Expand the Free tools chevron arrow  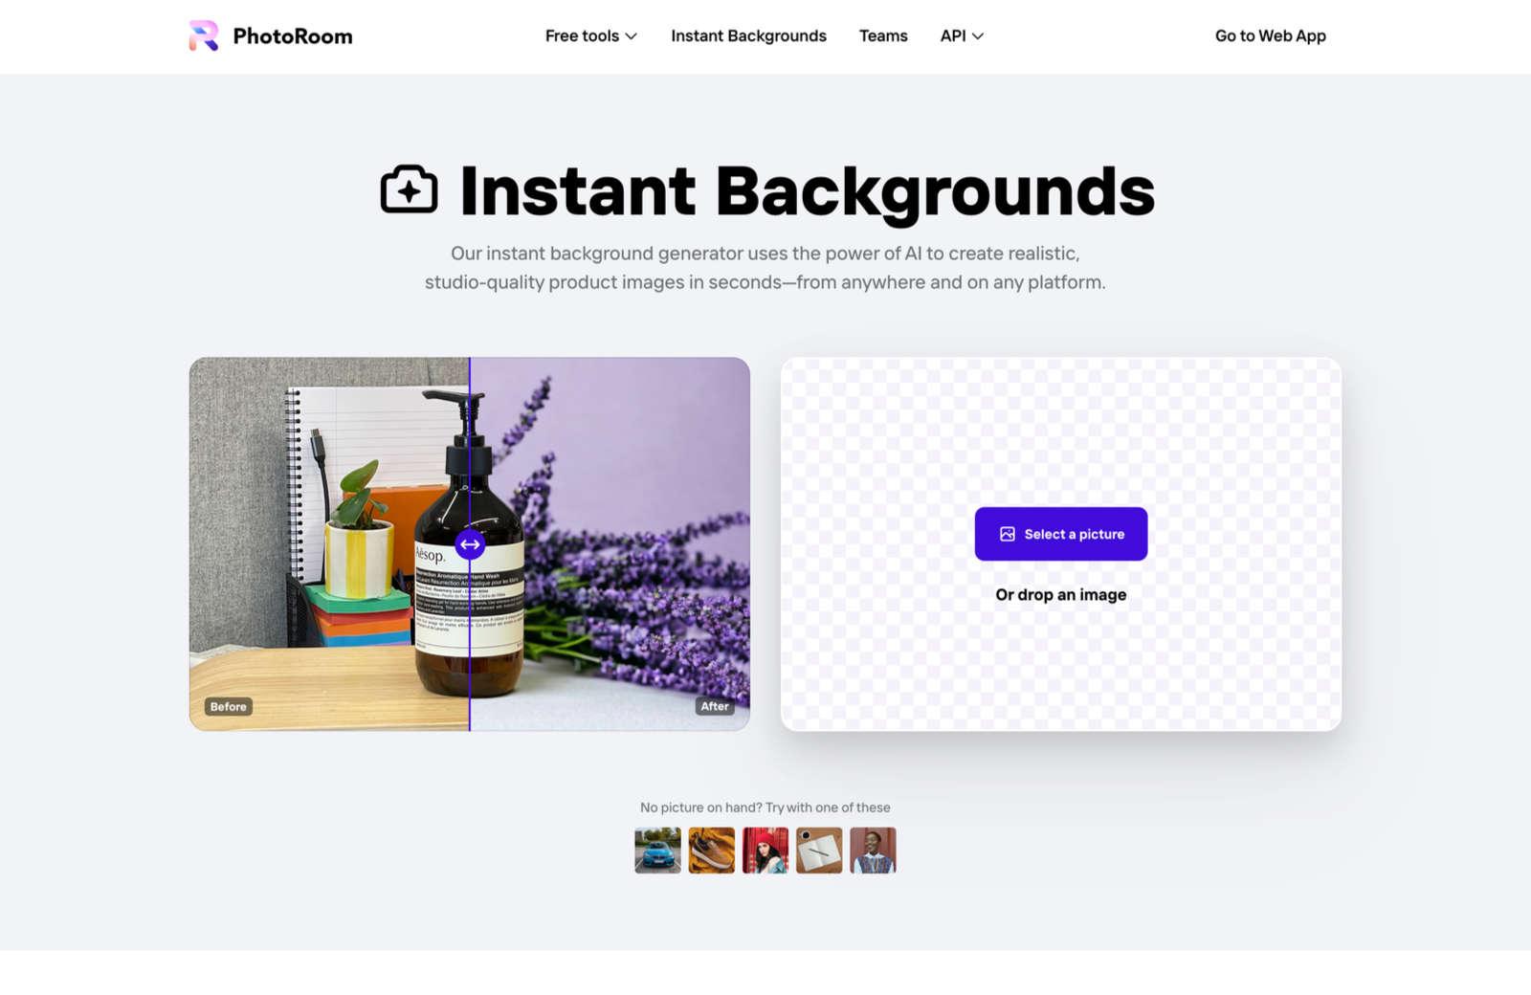click(x=631, y=36)
